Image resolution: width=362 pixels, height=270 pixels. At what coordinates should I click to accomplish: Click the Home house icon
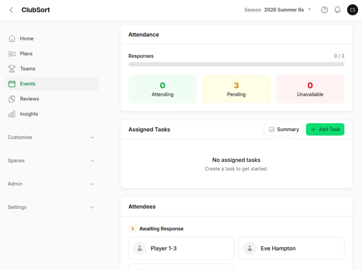[x=12, y=39]
